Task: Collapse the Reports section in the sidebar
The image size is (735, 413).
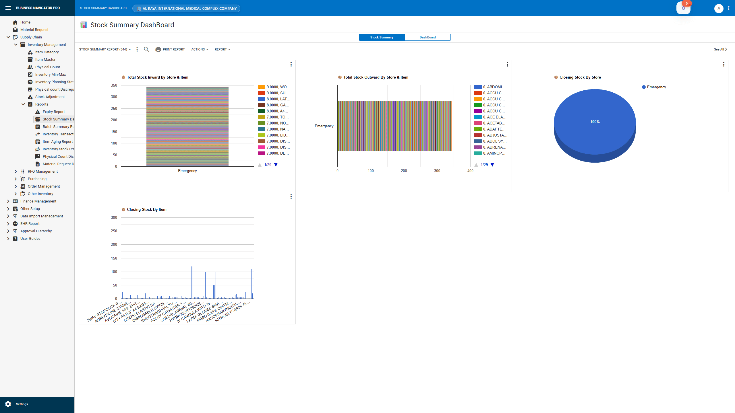Action: point(23,104)
